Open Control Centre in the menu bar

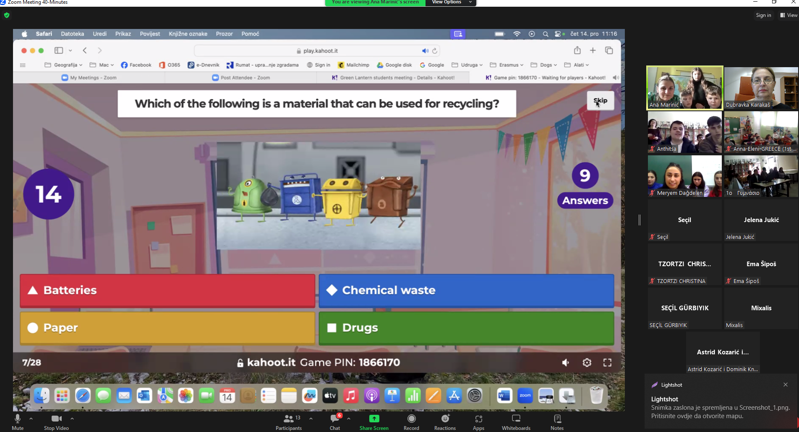(x=558, y=34)
